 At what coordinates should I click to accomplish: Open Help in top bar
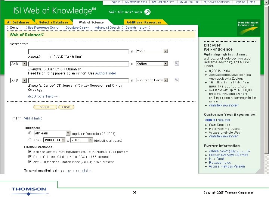coord(252,2)
